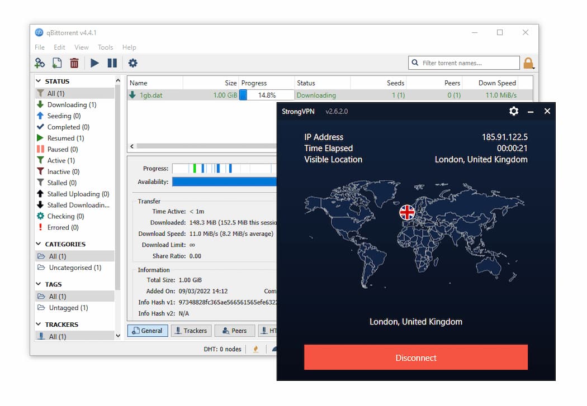Viewport: 587px width, 406px height.
Task: Select the 1gb.dat torrent row
Action: point(330,95)
